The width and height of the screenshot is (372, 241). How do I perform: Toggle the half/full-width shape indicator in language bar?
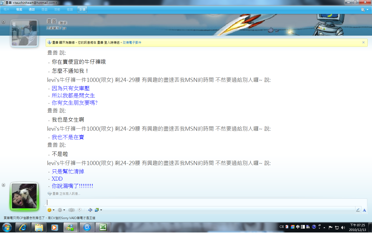point(303,227)
